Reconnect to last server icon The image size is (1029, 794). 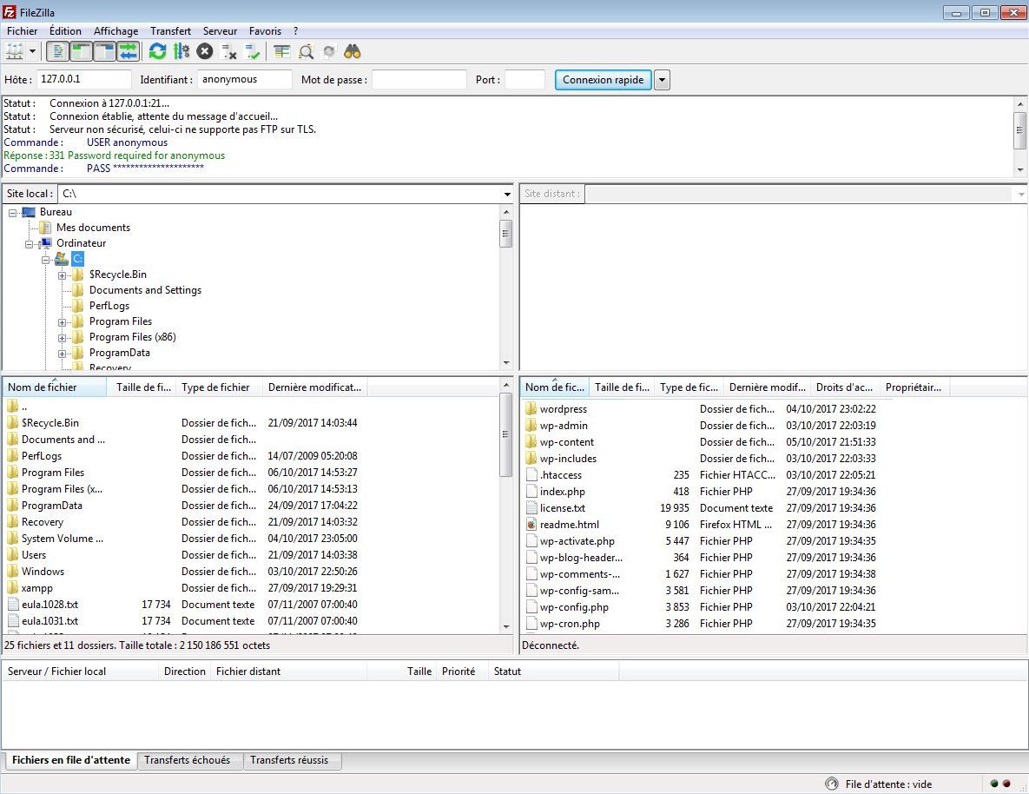[x=252, y=51]
